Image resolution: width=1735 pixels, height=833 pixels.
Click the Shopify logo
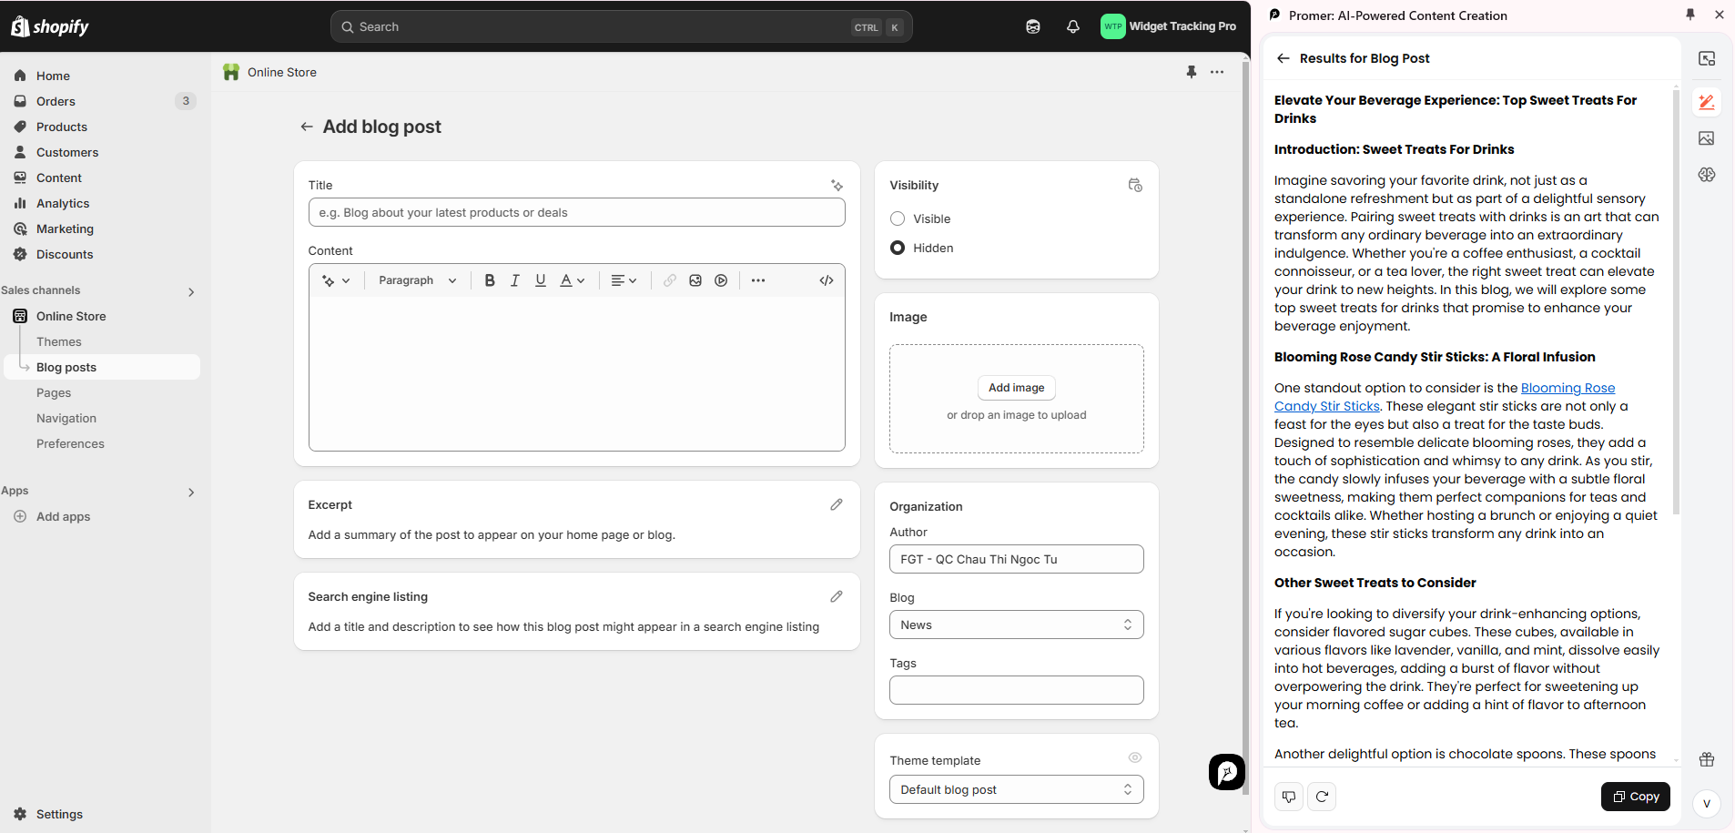[x=50, y=26]
